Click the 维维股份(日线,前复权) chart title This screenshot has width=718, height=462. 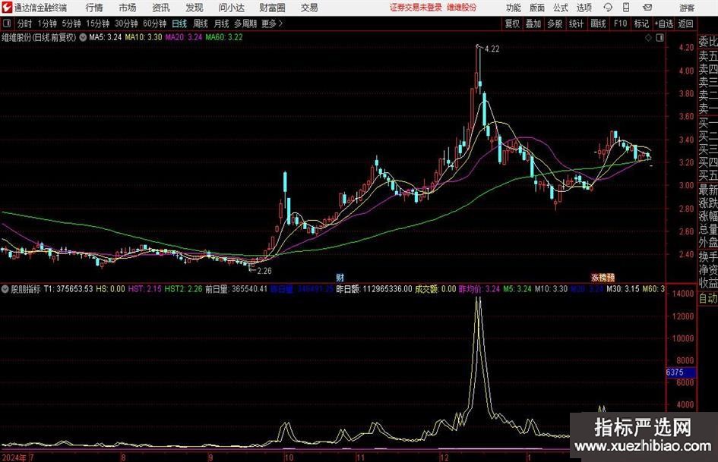(x=39, y=37)
